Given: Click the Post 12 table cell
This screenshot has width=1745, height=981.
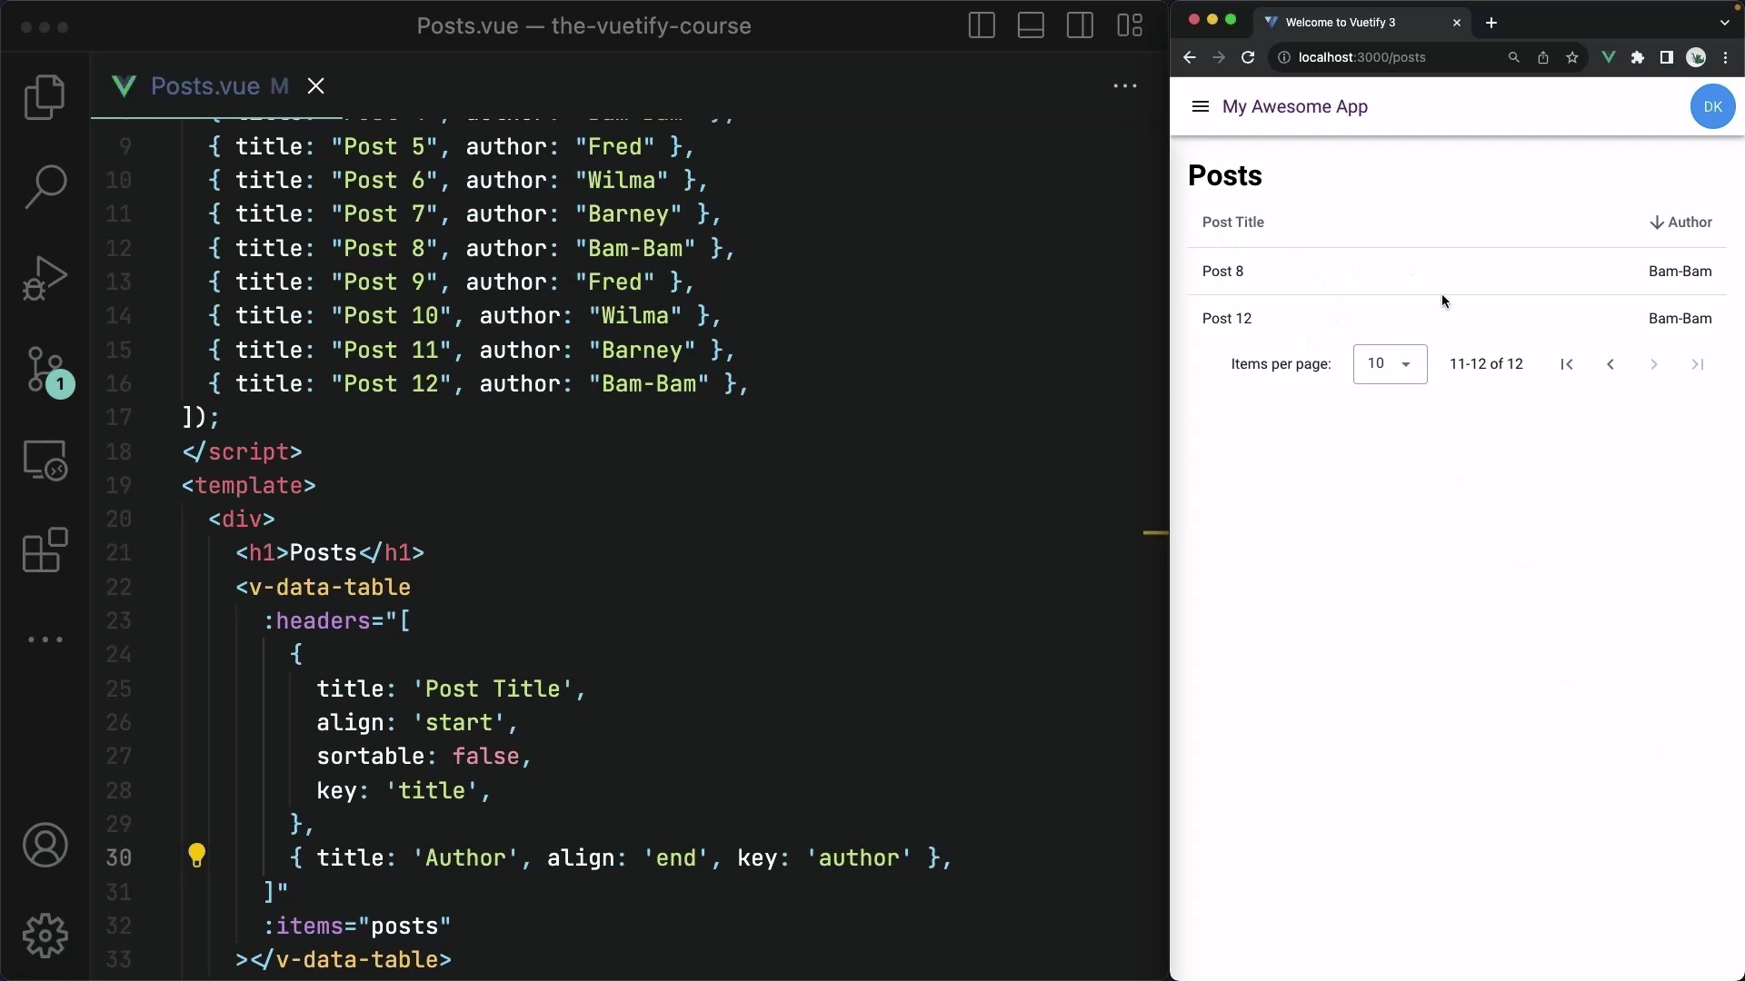Looking at the screenshot, I should 1226,319.
